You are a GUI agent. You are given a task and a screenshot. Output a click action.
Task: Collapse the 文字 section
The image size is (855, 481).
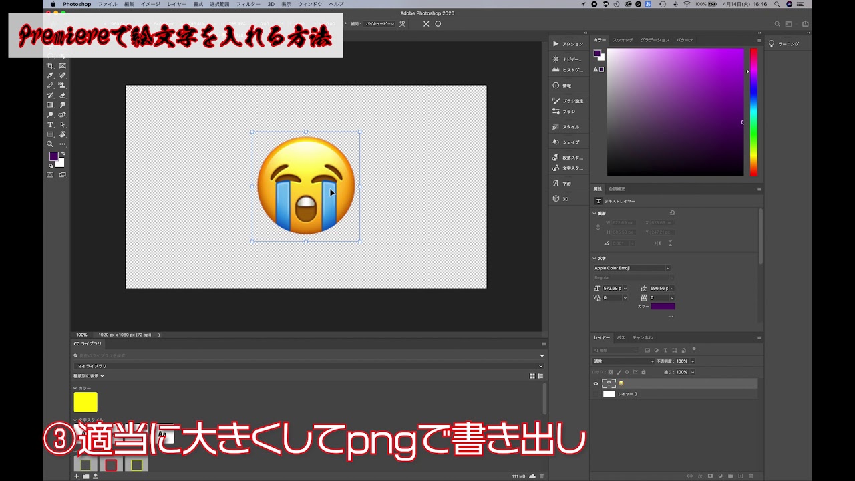(x=594, y=258)
